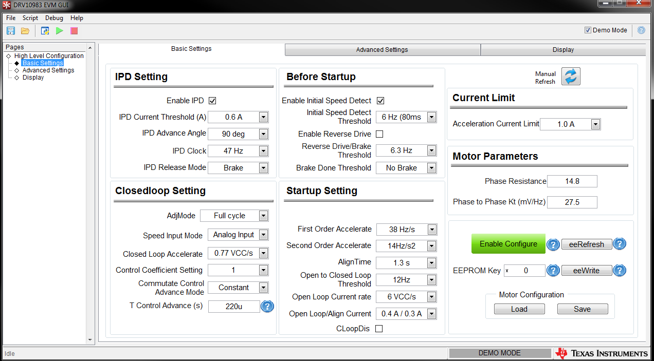Click T Control Advance input field

tap(234, 307)
